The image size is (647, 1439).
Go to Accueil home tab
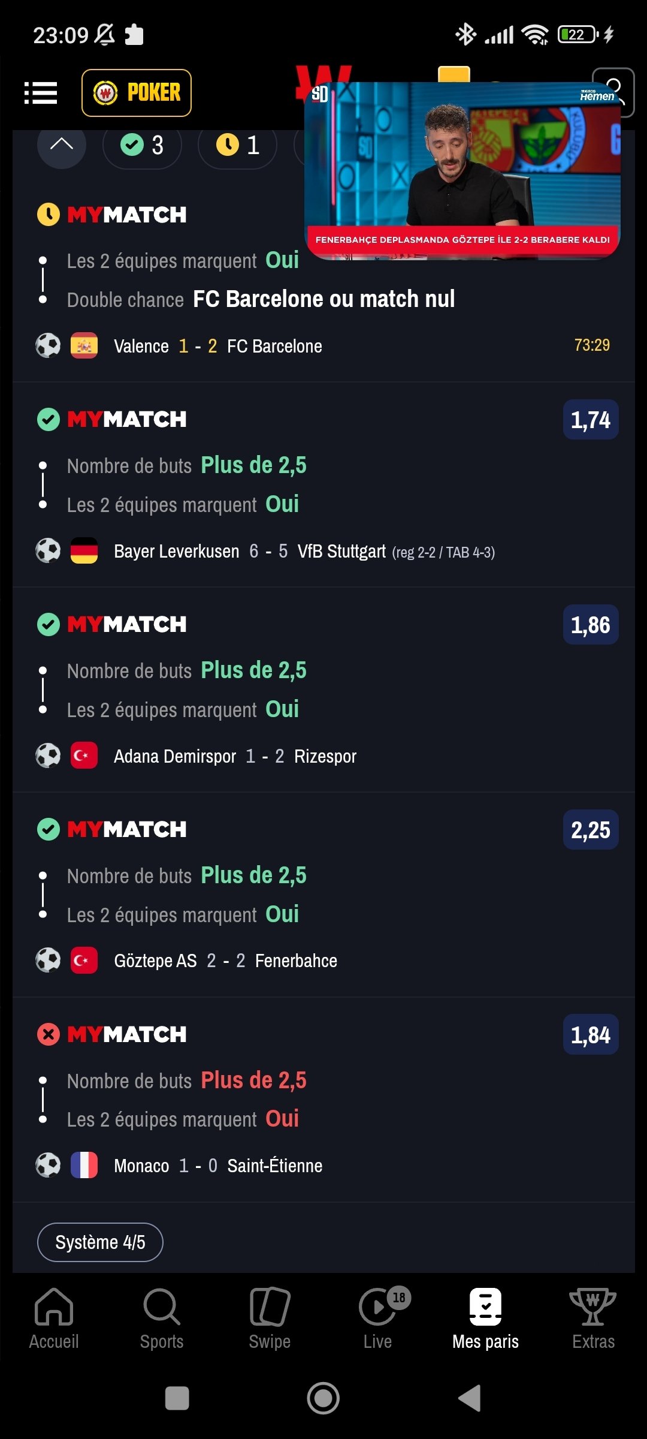(x=54, y=1318)
